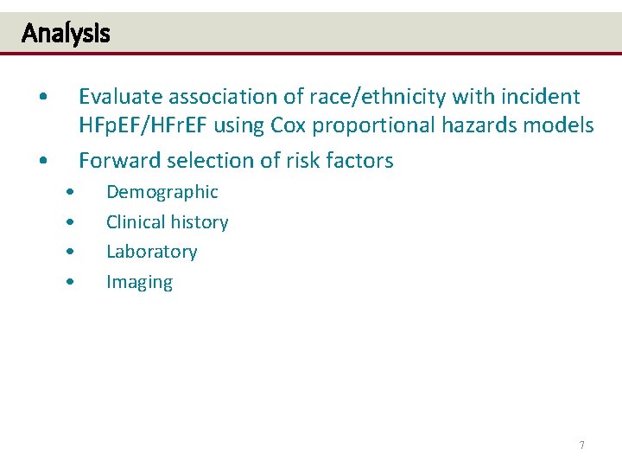Click the bullet marker beside Imaging
Image resolution: width=622 pixels, height=467 pixels.
[70, 282]
